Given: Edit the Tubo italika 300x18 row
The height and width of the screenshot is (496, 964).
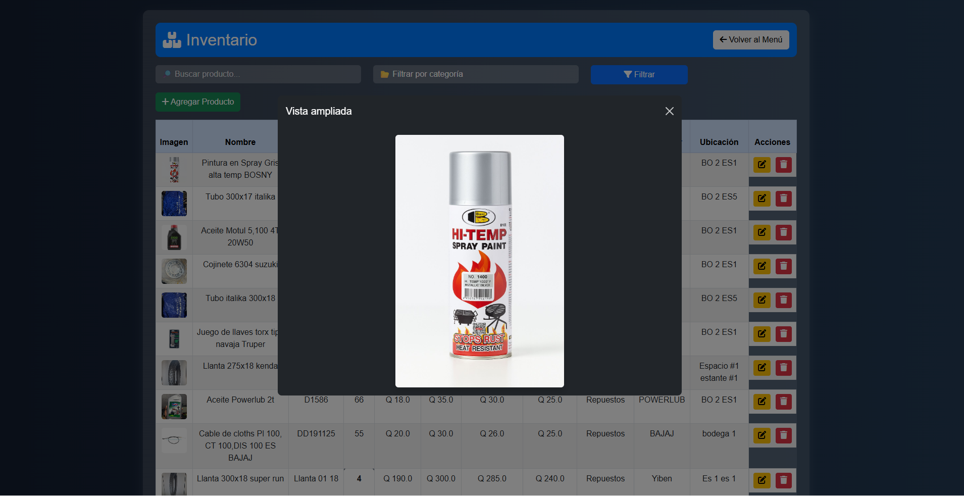Looking at the screenshot, I should click(x=762, y=300).
